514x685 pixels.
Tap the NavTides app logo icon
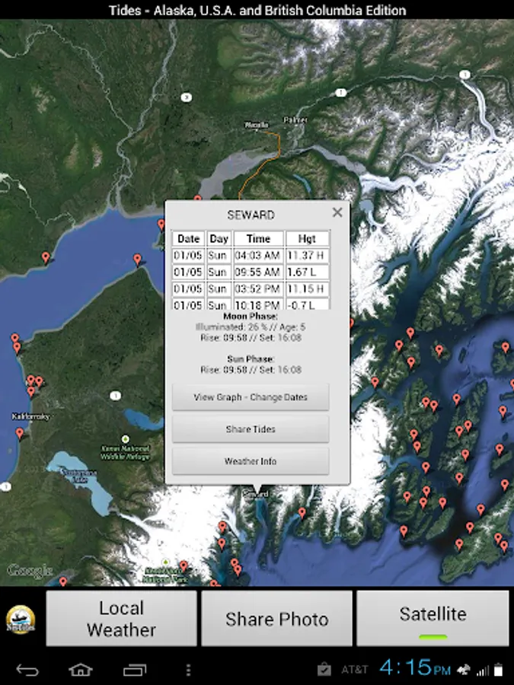tap(21, 619)
